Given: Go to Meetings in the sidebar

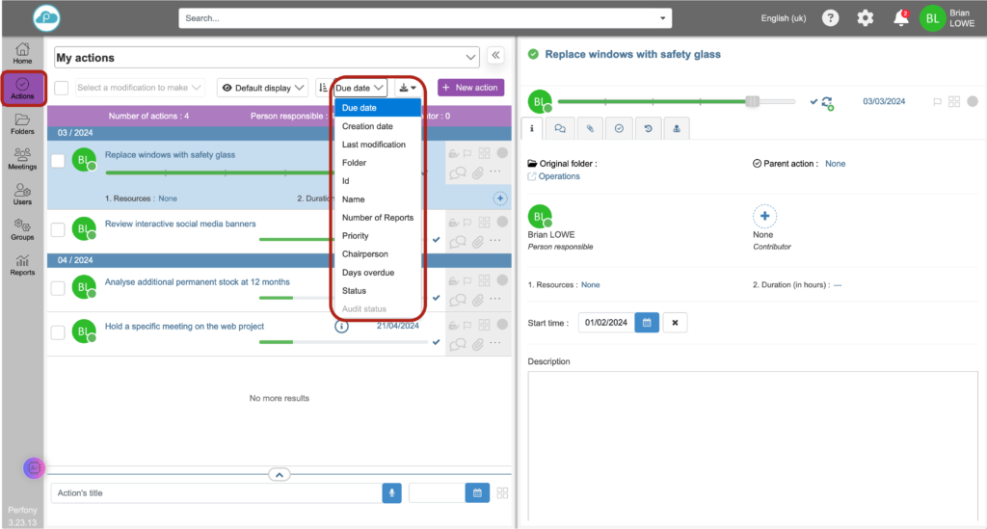Looking at the screenshot, I should 22,159.
